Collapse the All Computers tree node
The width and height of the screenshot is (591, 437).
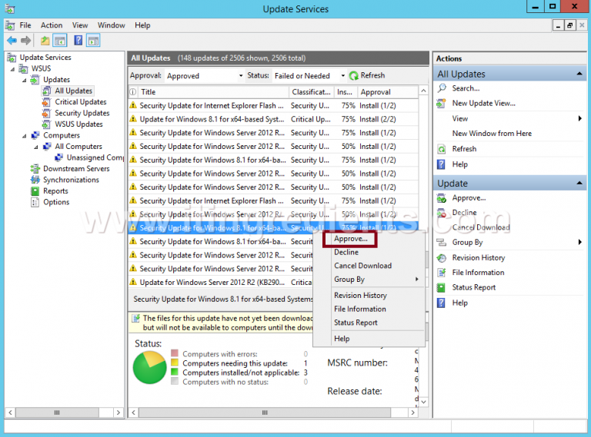click(x=36, y=147)
